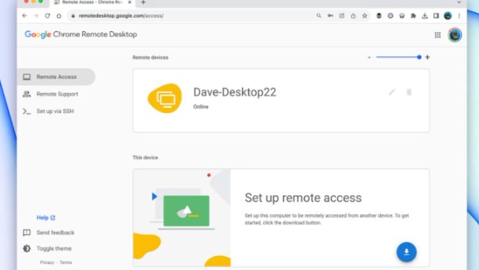Open a new browser tab
This screenshot has height=270, width=479.
point(143,2)
